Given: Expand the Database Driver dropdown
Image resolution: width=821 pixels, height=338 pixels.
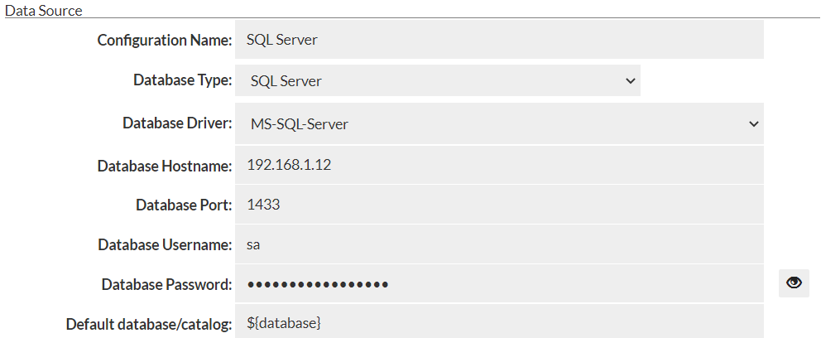Looking at the screenshot, I should click(x=498, y=124).
